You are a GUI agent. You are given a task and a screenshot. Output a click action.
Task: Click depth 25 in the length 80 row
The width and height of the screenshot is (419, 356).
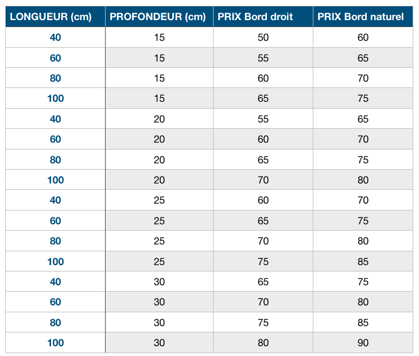(159, 241)
